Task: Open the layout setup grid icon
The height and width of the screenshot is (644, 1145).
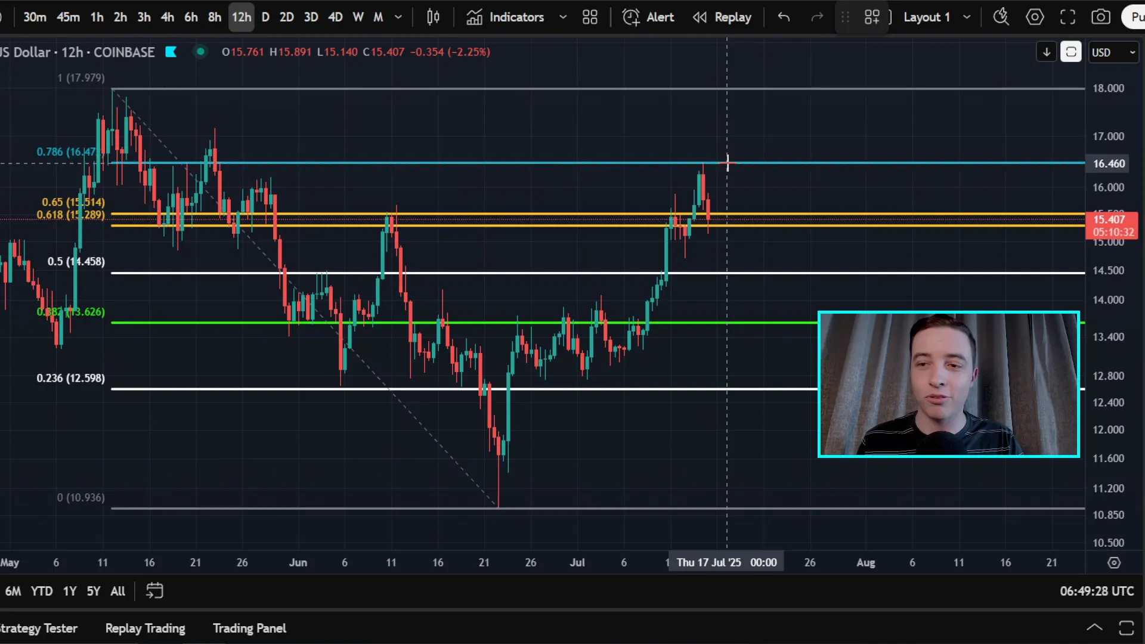Action: [x=872, y=17]
